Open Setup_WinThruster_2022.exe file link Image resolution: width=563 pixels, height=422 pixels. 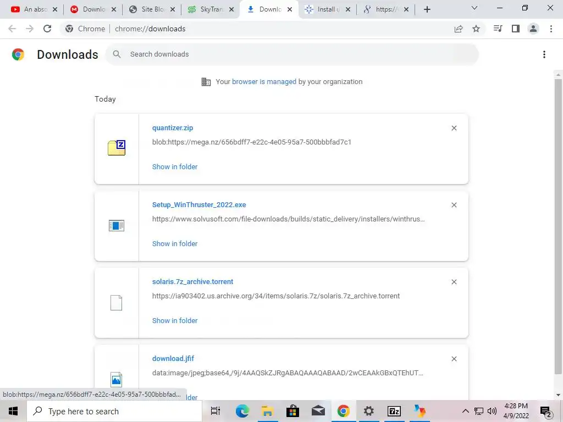pyautogui.click(x=199, y=204)
